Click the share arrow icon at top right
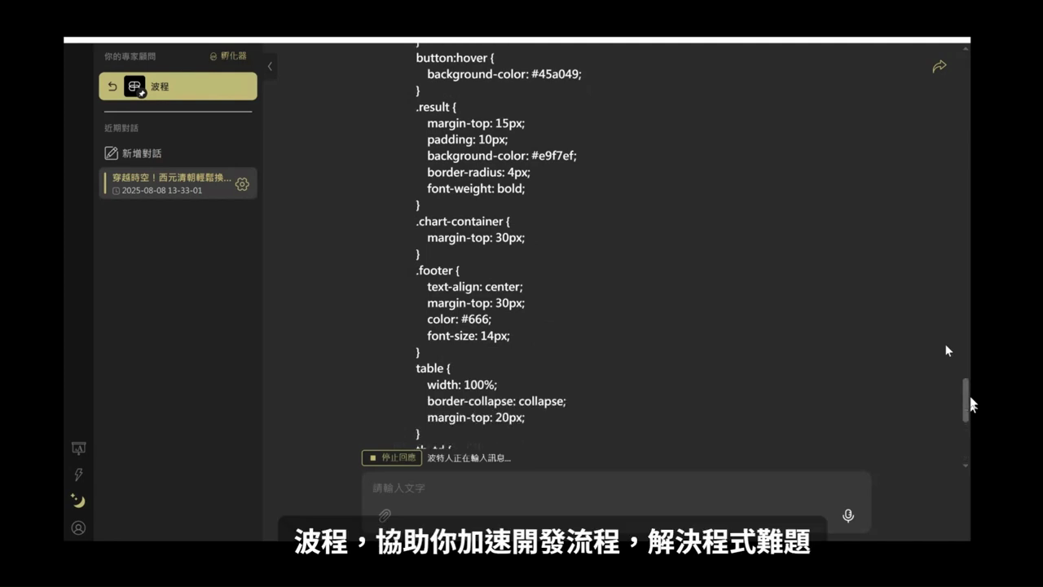1043x587 pixels. (x=940, y=66)
